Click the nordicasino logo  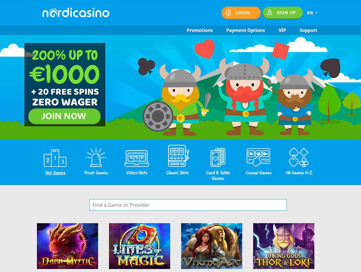(76, 13)
